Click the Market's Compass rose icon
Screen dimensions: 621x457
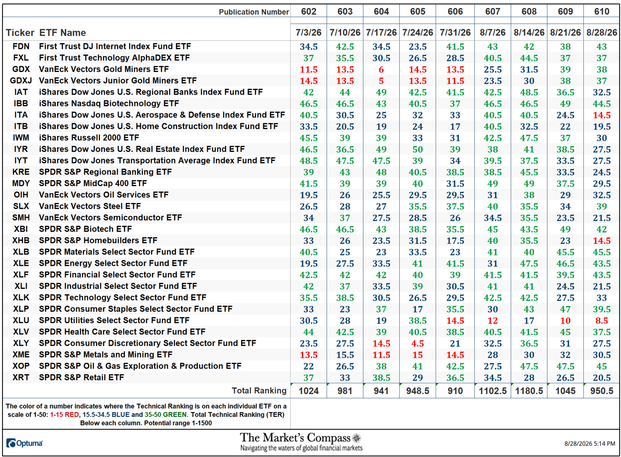(x=356, y=438)
